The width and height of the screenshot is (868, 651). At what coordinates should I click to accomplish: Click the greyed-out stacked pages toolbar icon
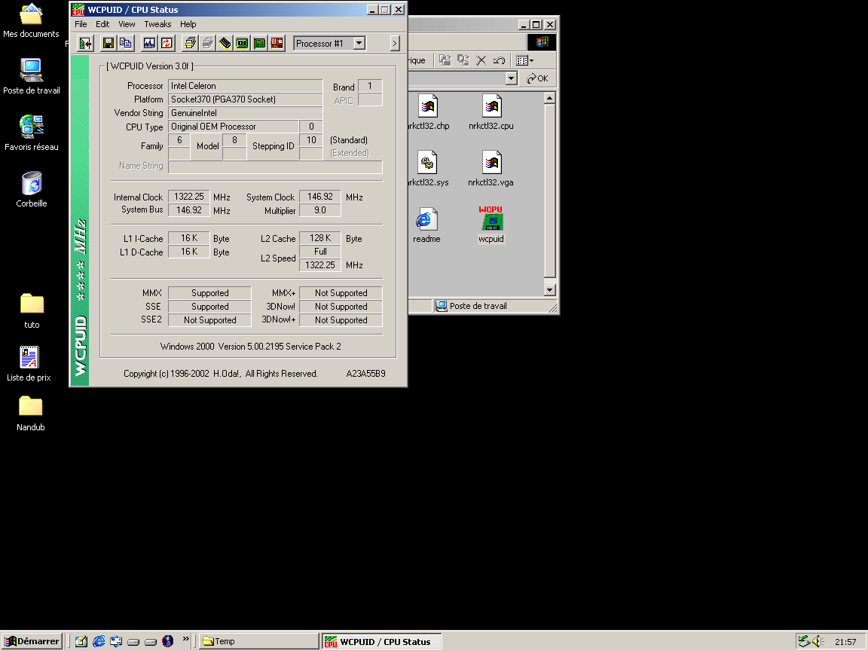[208, 43]
